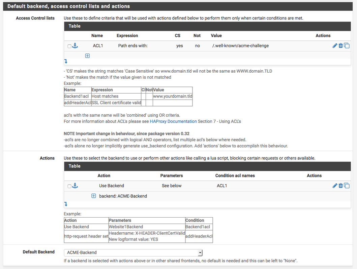The width and height of the screenshot is (357, 269).
Task: Duplicate the Use Backend action entry
Action: coord(347,186)
